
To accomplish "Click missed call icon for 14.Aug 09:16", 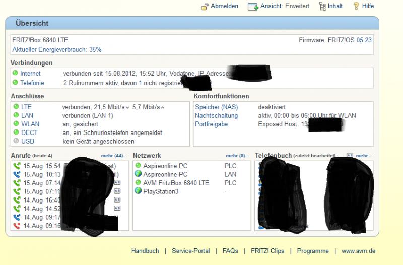I will click(x=17, y=226).
